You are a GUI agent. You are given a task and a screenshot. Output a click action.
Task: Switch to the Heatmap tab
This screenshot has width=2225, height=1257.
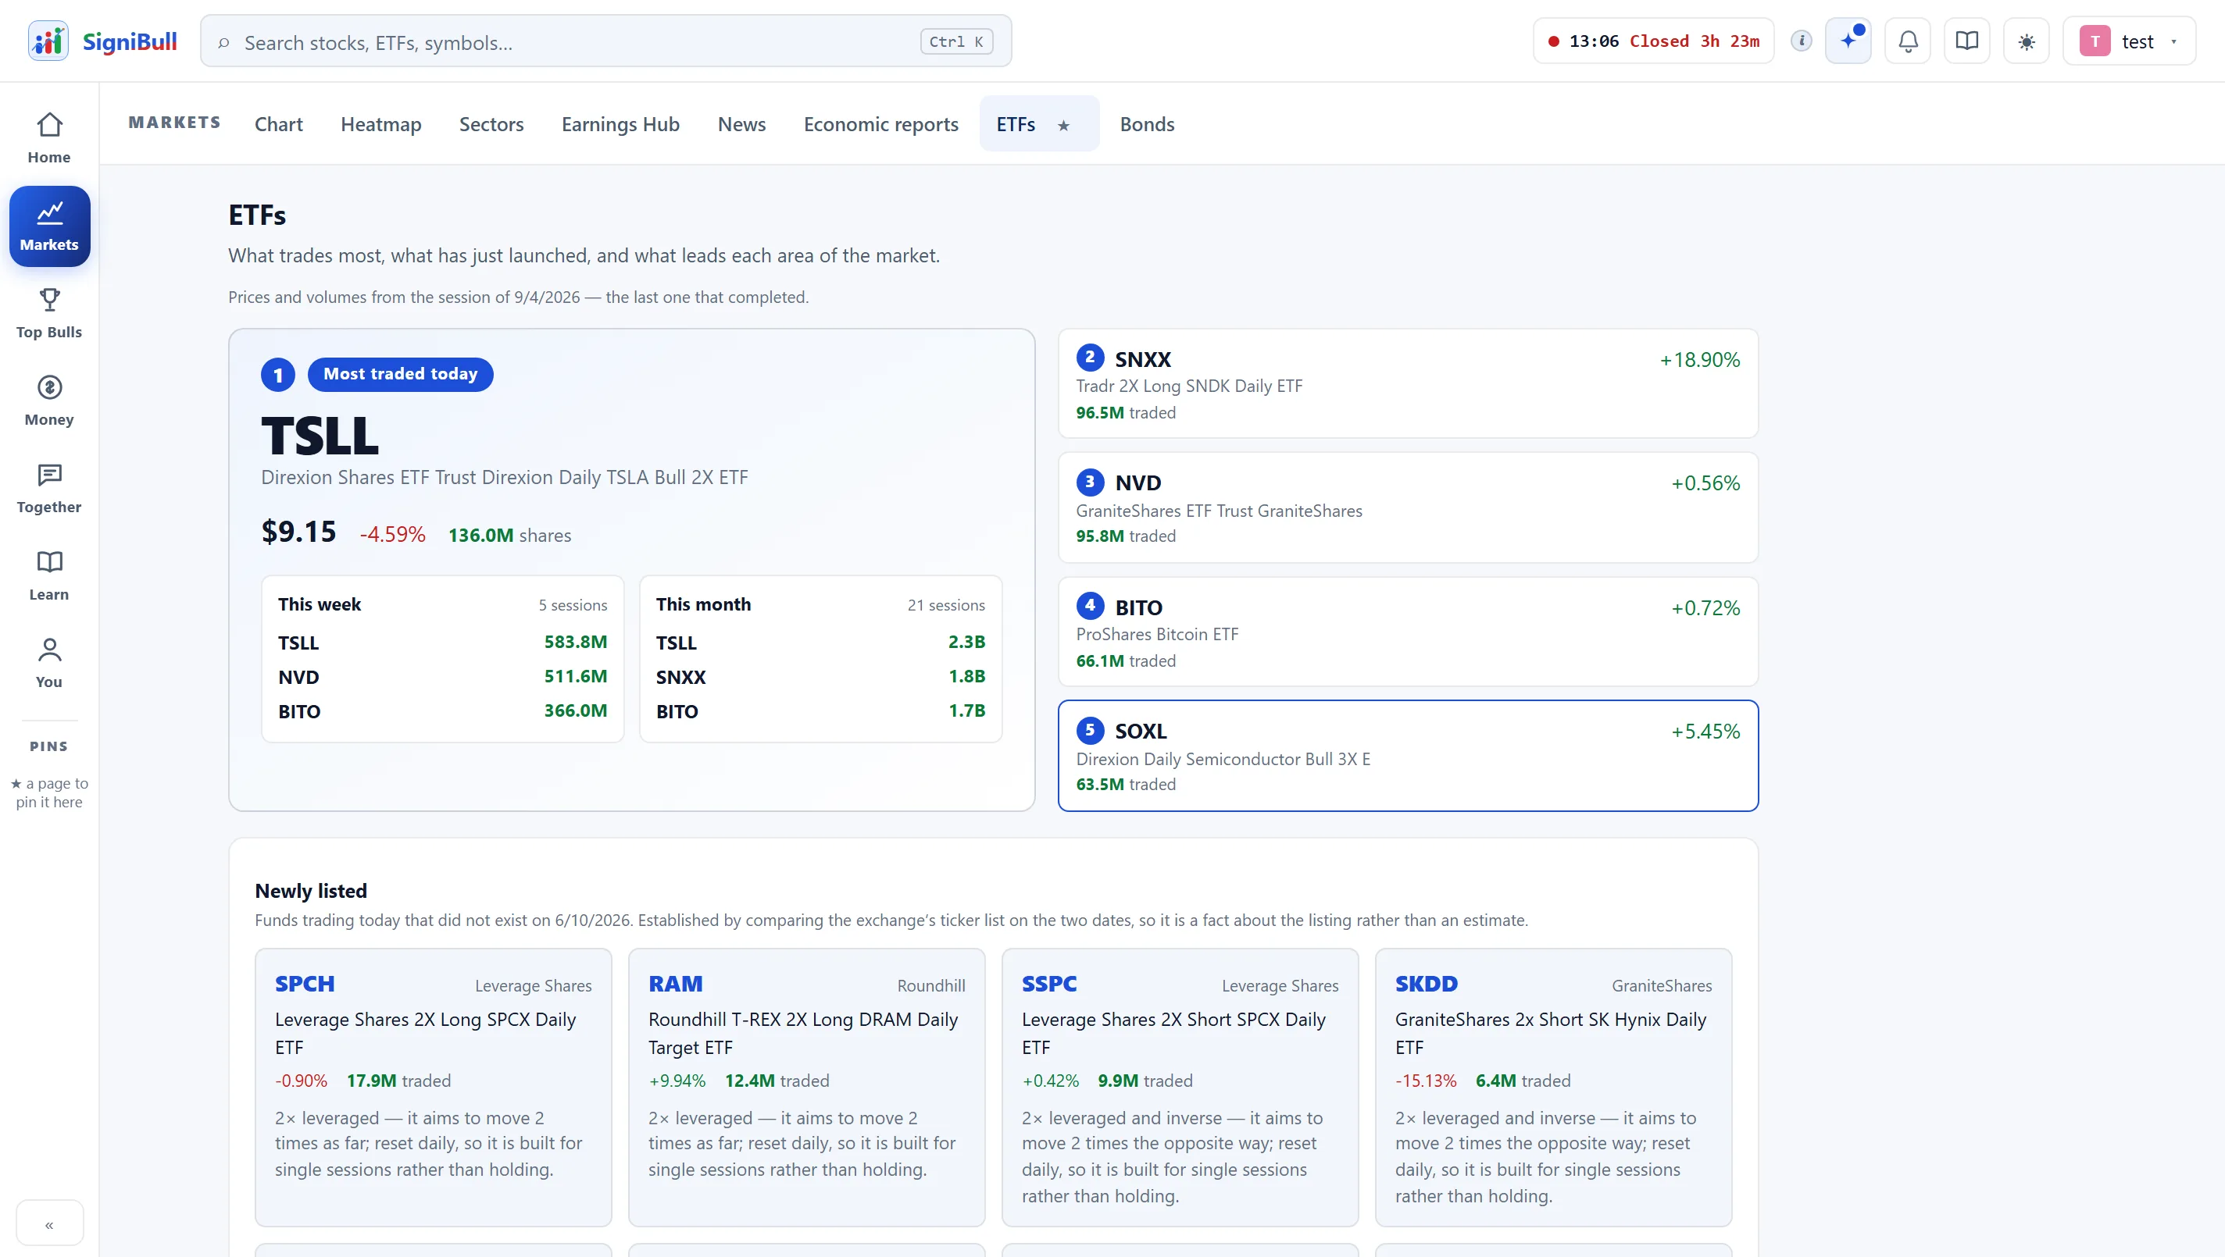pyautogui.click(x=381, y=123)
